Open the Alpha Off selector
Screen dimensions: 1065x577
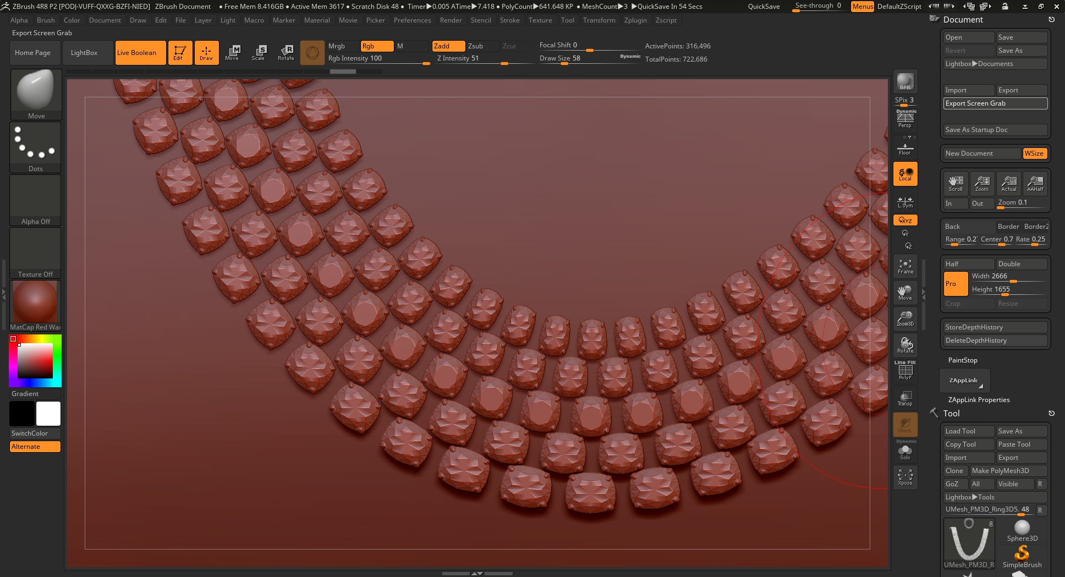point(36,200)
